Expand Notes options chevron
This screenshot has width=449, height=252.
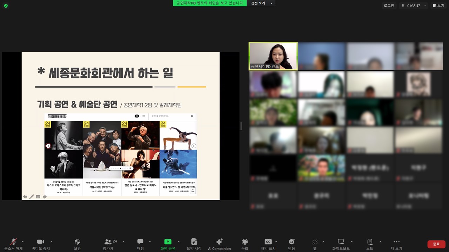tap(380, 241)
